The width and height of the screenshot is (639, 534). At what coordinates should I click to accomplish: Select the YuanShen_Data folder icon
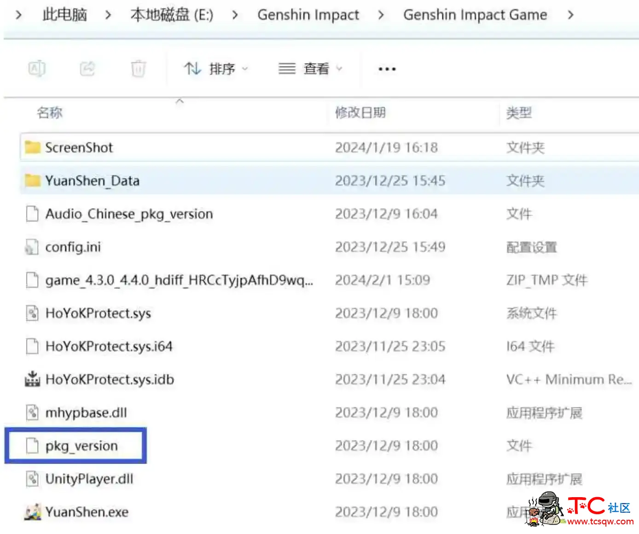[32, 180]
